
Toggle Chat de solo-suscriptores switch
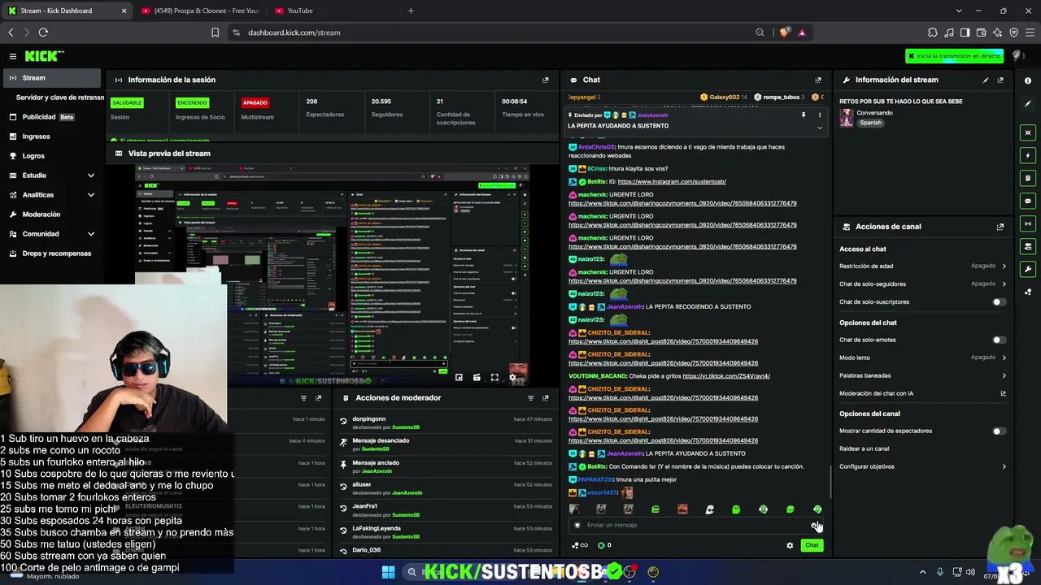tap(999, 302)
